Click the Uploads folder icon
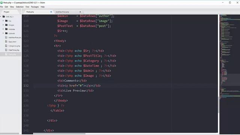240x135 pixels. 6,33
